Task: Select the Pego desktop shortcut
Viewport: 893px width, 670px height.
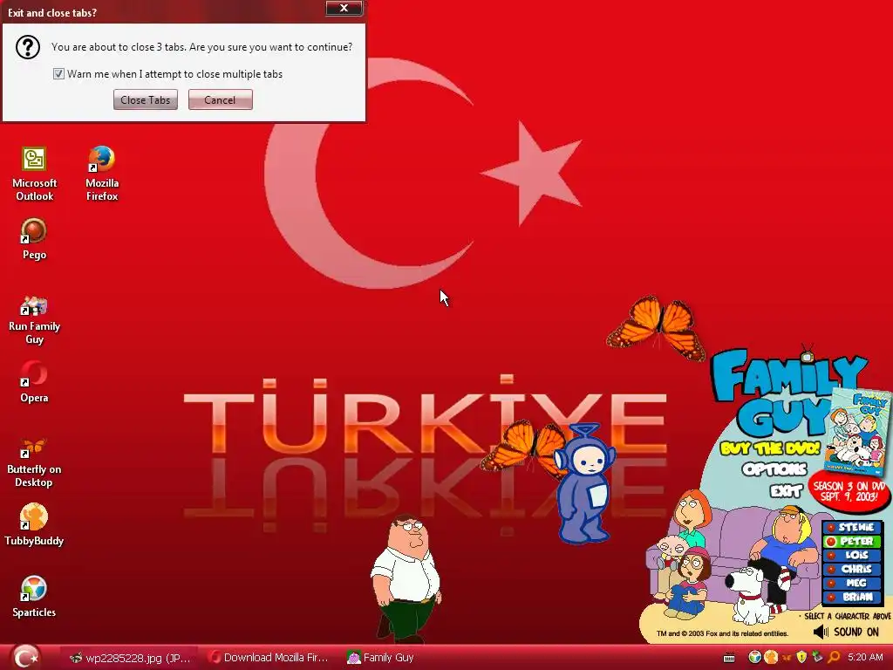Action: [x=34, y=239]
